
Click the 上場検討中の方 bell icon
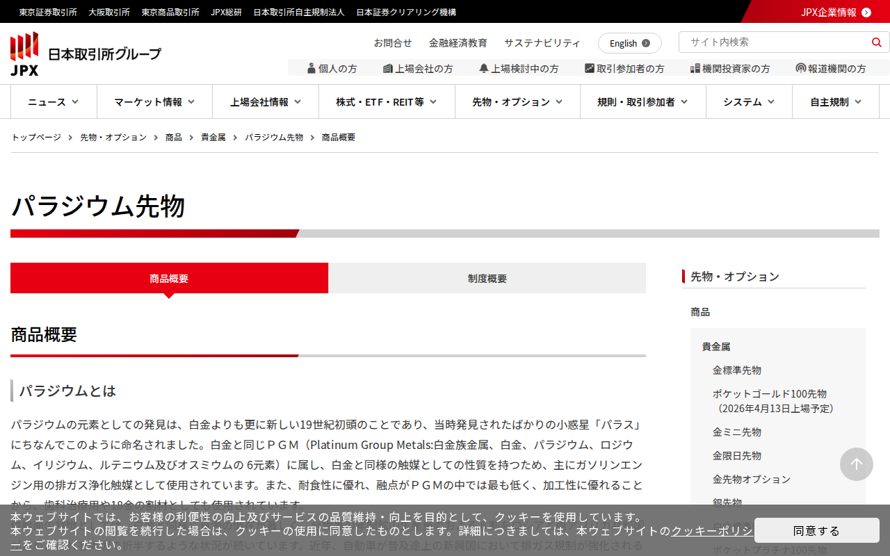pyautogui.click(x=484, y=68)
